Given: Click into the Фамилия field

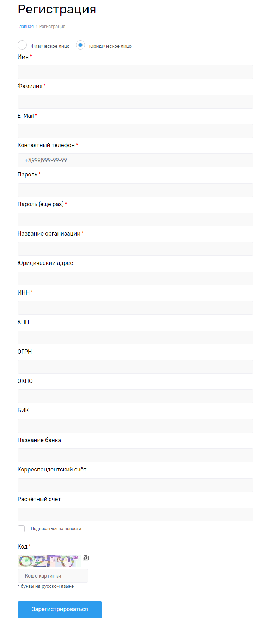Looking at the screenshot, I should coord(135,102).
